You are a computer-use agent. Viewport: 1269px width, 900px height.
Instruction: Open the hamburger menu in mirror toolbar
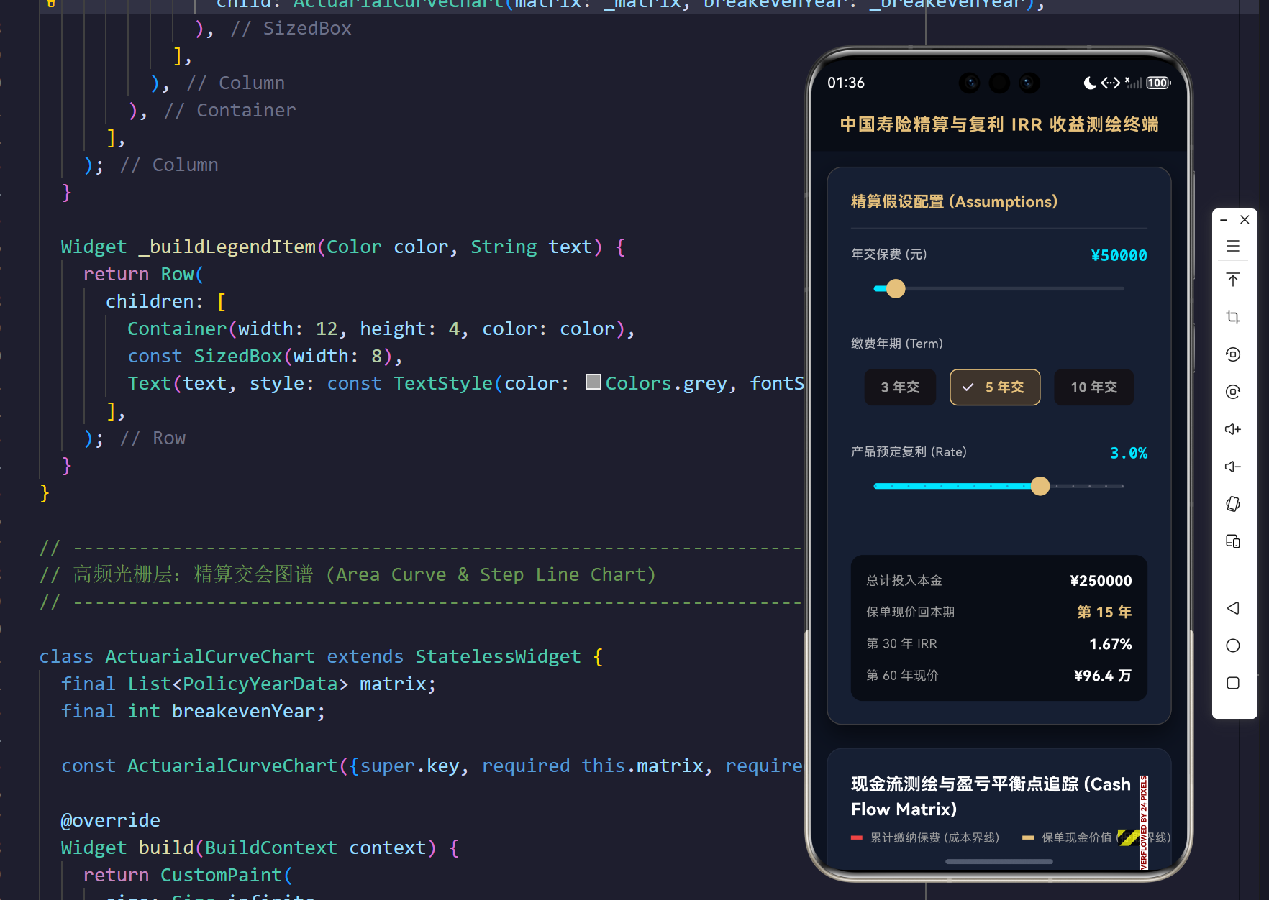[1233, 246]
